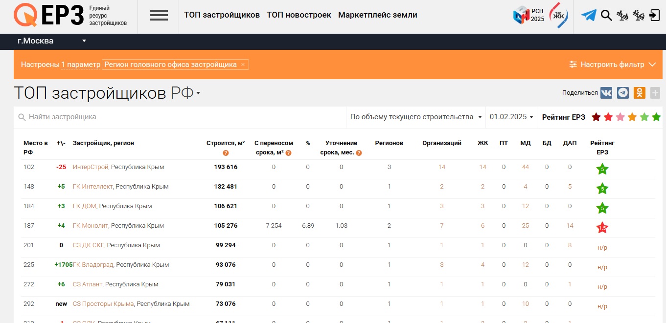Image resolution: width=666 pixels, height=323 pixels.
Task: Click ГК Интеллект's green rating star
Action: coord(602,189)
